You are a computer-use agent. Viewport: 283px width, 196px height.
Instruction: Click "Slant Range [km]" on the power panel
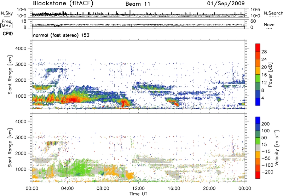pos(10,75)
